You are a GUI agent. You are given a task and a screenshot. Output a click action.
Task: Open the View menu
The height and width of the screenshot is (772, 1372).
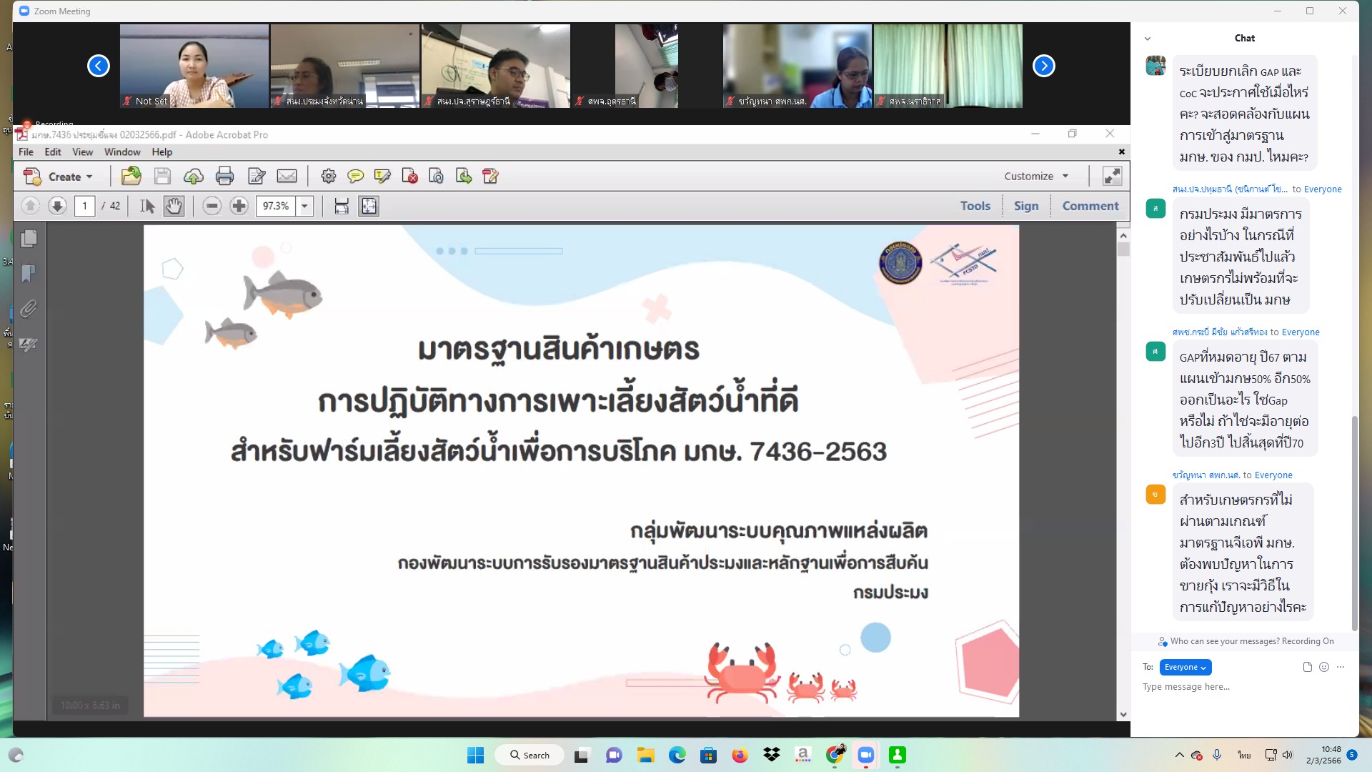pyautogui.click(x=82, y=152)
